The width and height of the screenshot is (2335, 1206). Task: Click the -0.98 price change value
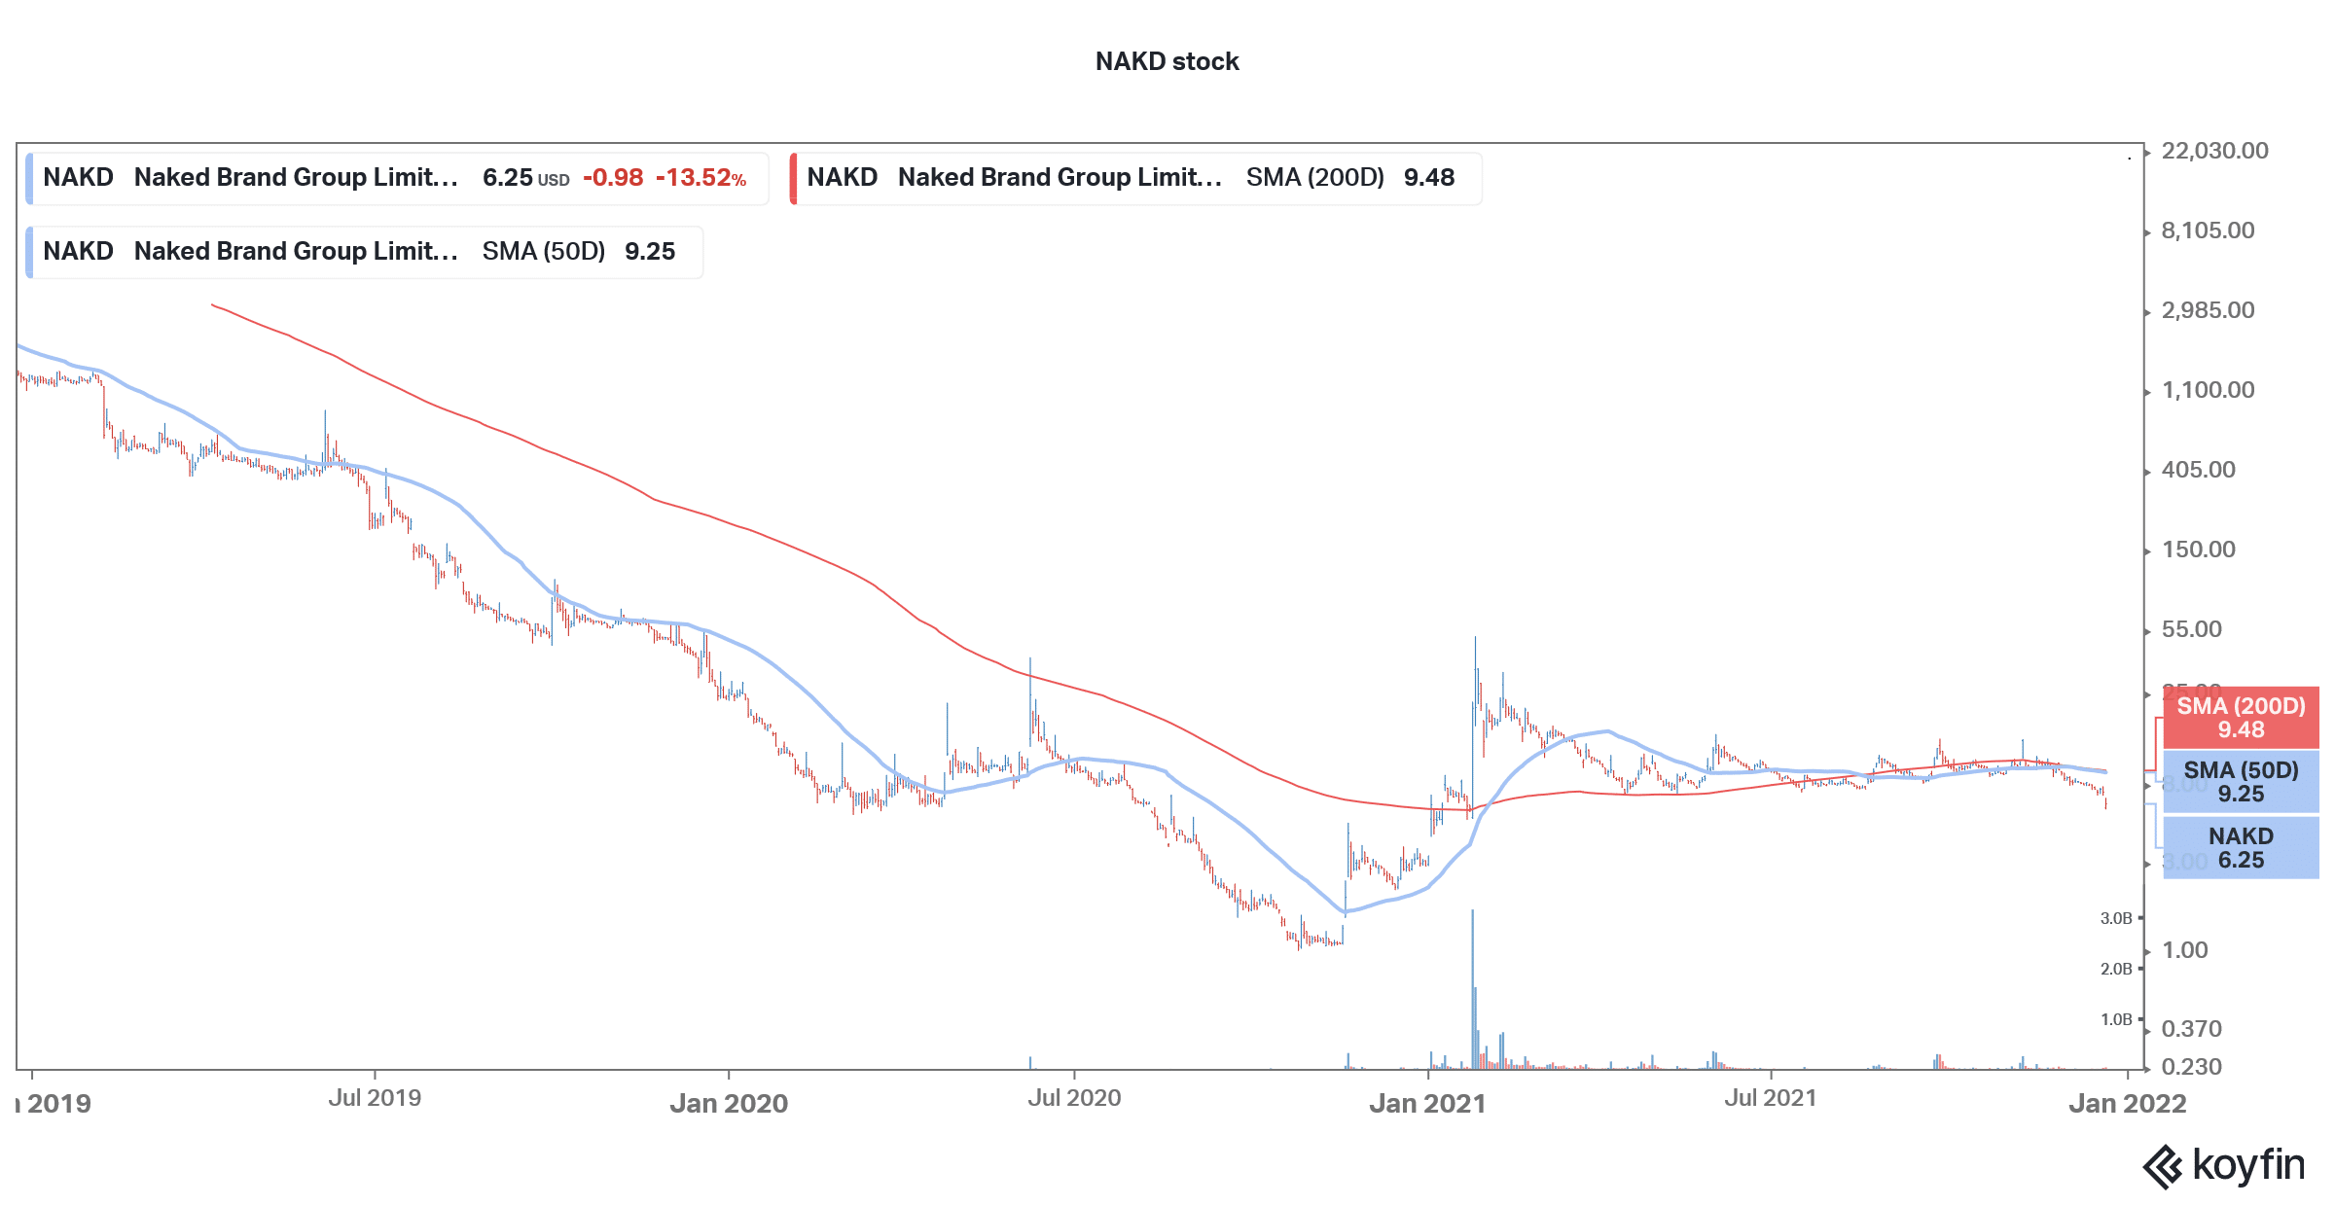click(x=613, y=178)
